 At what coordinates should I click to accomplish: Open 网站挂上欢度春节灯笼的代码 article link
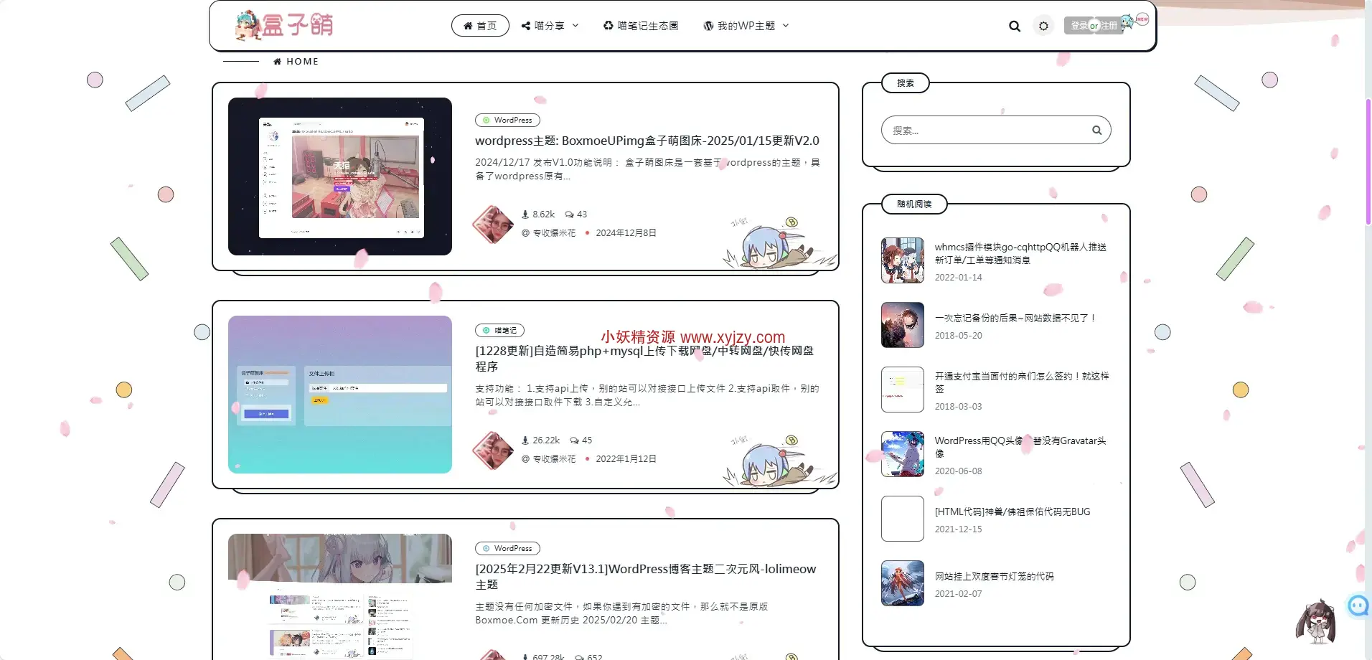pyautogui.click(x=994, y=576)
